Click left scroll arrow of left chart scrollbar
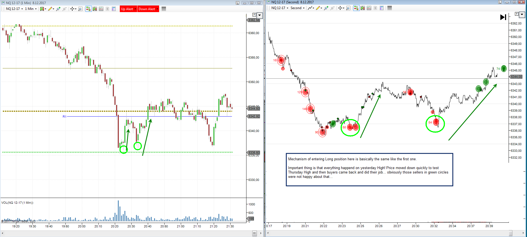 coord(2,233)
